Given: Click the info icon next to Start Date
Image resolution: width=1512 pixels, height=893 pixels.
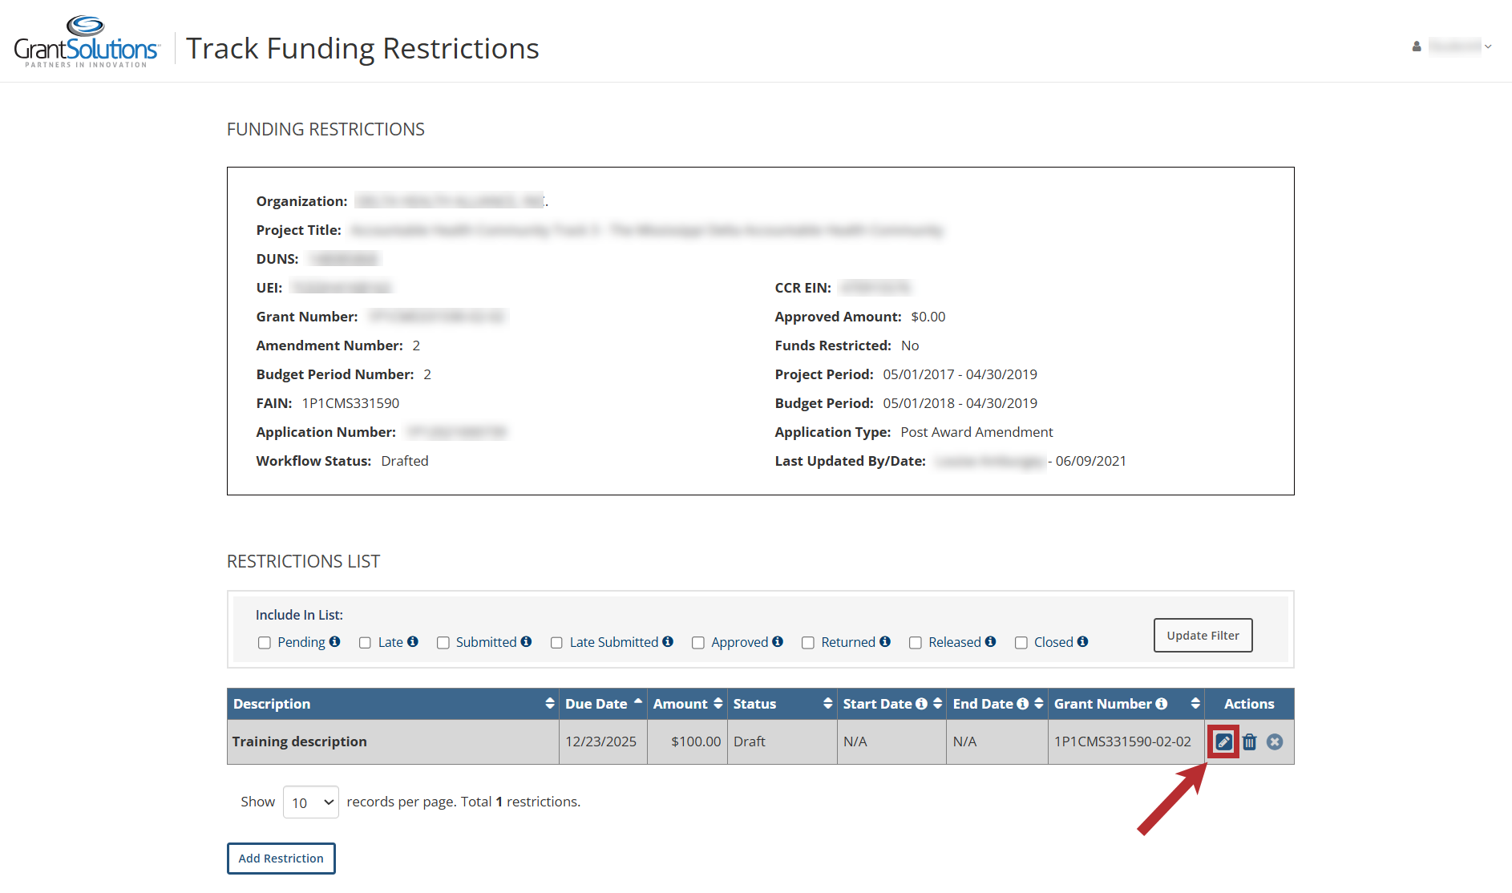Looking at the screenshot, I should (921, 704).
